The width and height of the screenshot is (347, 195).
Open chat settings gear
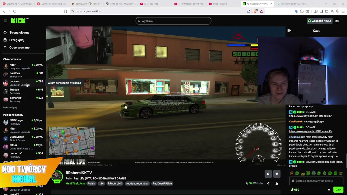pyautogui.click(x=329, y=190)
